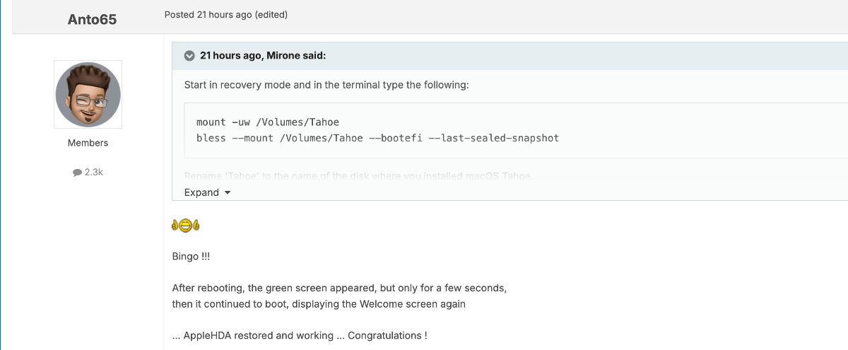
Task: Open Anto65's avatar picture
Action: coord(88,95)
